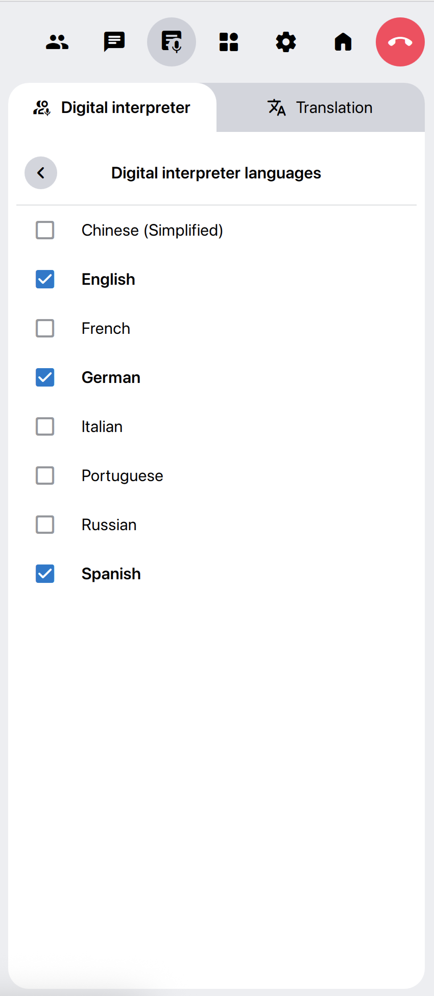Deselect the Spanish language checkbox
The height and width of the screenshot is (996, 434).
(45, 574)
